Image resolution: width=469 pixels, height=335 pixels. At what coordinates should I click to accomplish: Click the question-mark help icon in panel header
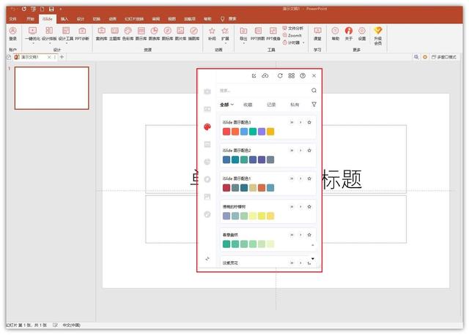point(303,76)
